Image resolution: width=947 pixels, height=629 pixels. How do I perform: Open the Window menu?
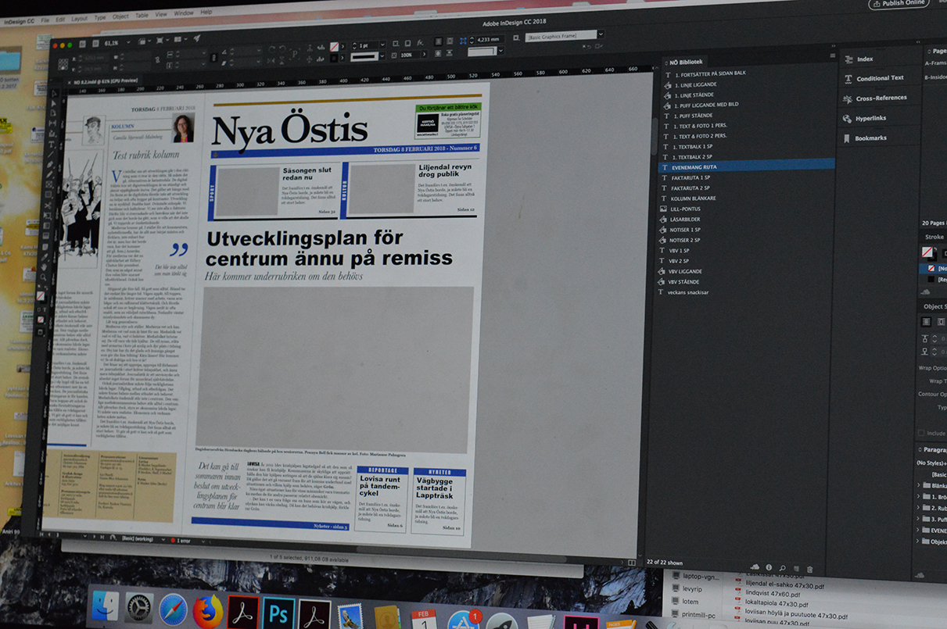[x=184, y=13]
